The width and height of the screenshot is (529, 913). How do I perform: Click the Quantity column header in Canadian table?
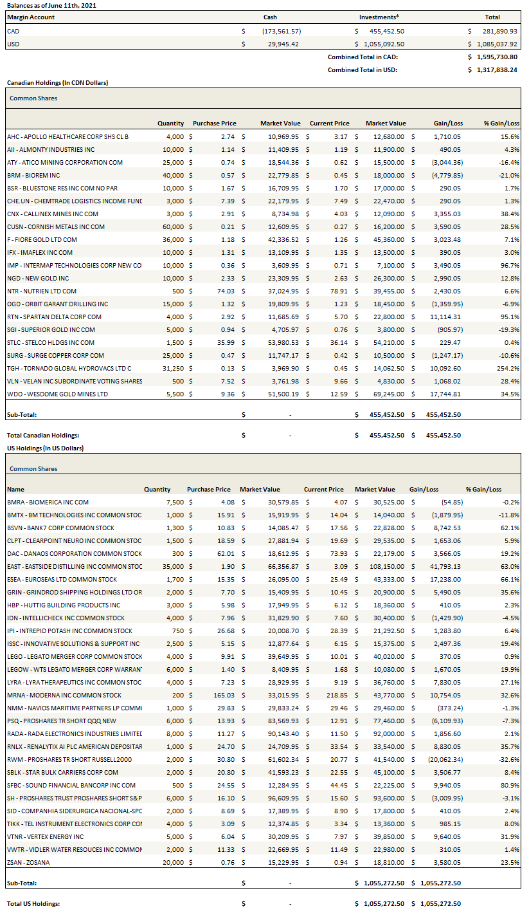point(170,124)
